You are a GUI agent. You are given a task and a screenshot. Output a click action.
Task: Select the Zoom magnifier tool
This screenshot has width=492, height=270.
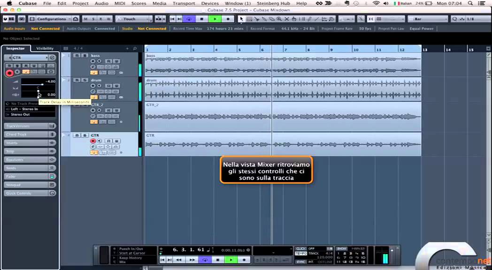(279, 19)
